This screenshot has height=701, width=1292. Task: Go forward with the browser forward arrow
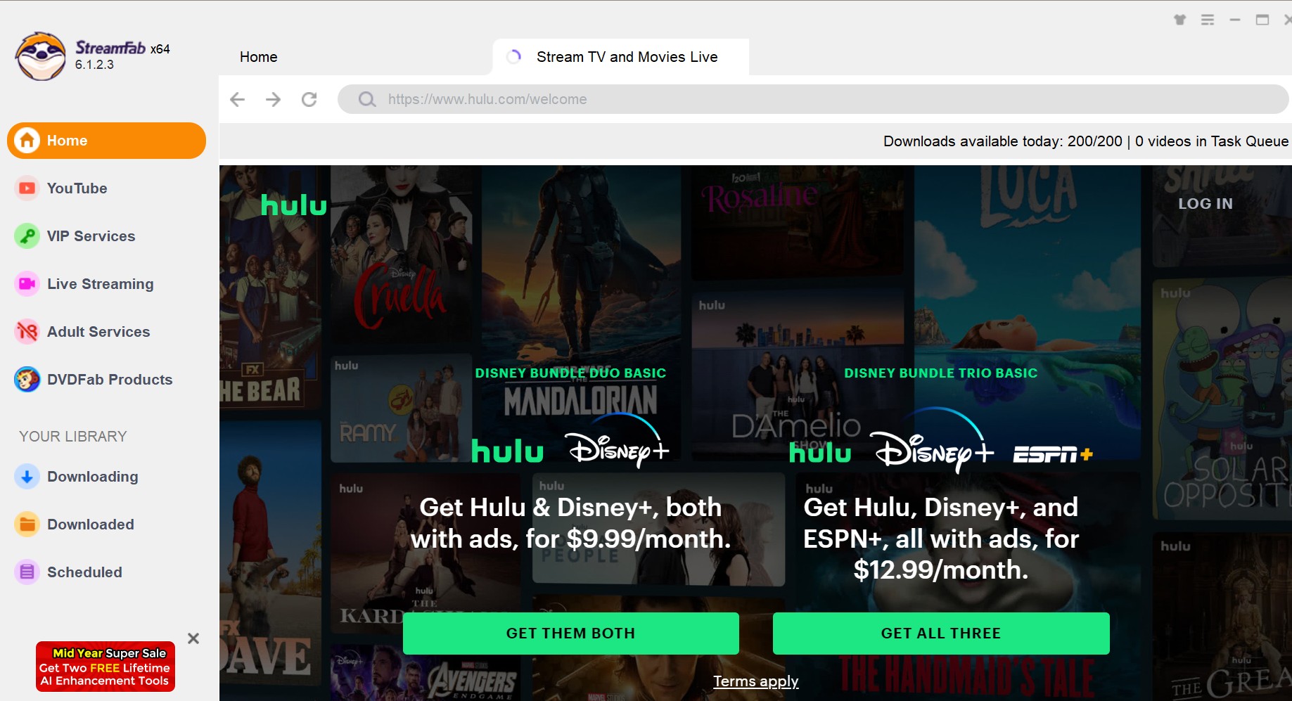273,99
